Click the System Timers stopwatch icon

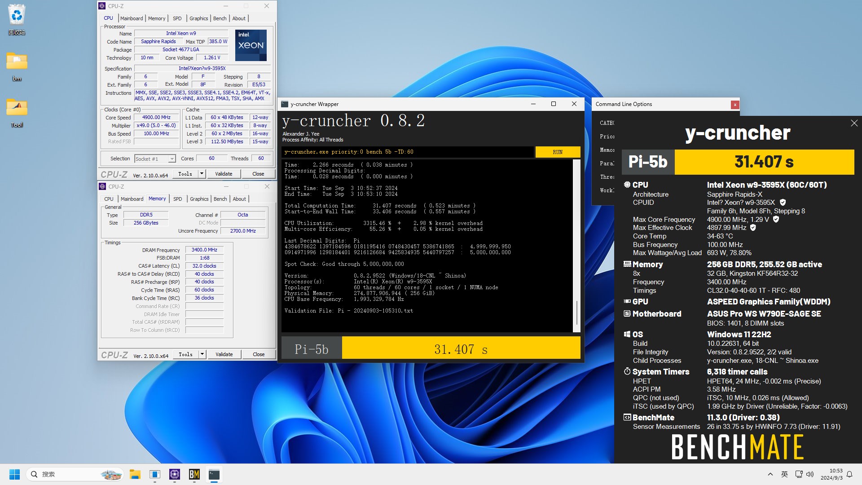point(627,371)
